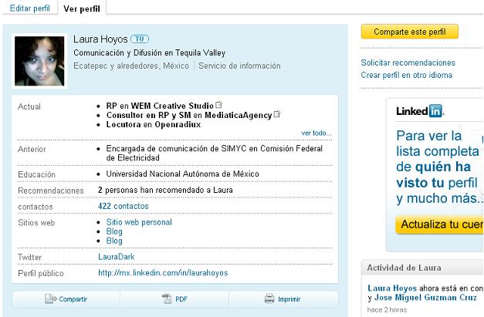Click Universidad Nacional Autónoma de México
Screen dimensions: 484x317
pos(182,174)
